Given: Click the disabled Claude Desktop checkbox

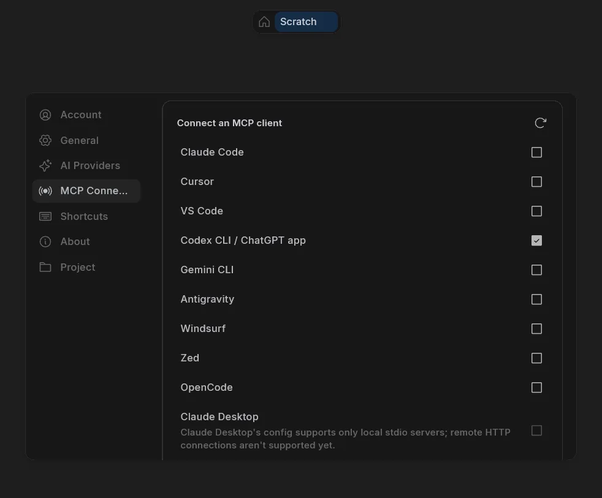Looking at the screenshot, I should click(x=536, y=431).
